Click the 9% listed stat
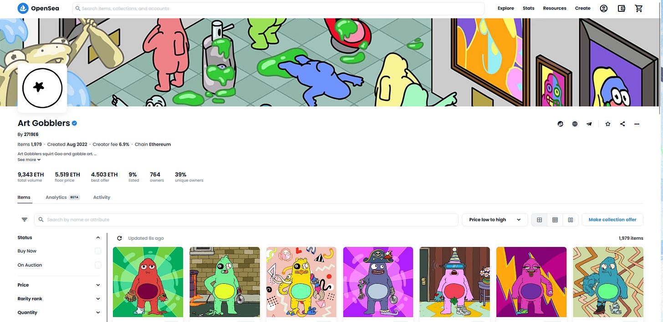 pyautogui.click(x=134, y=177)
